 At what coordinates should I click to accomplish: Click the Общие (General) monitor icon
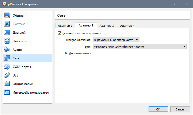tap(7, 16)
